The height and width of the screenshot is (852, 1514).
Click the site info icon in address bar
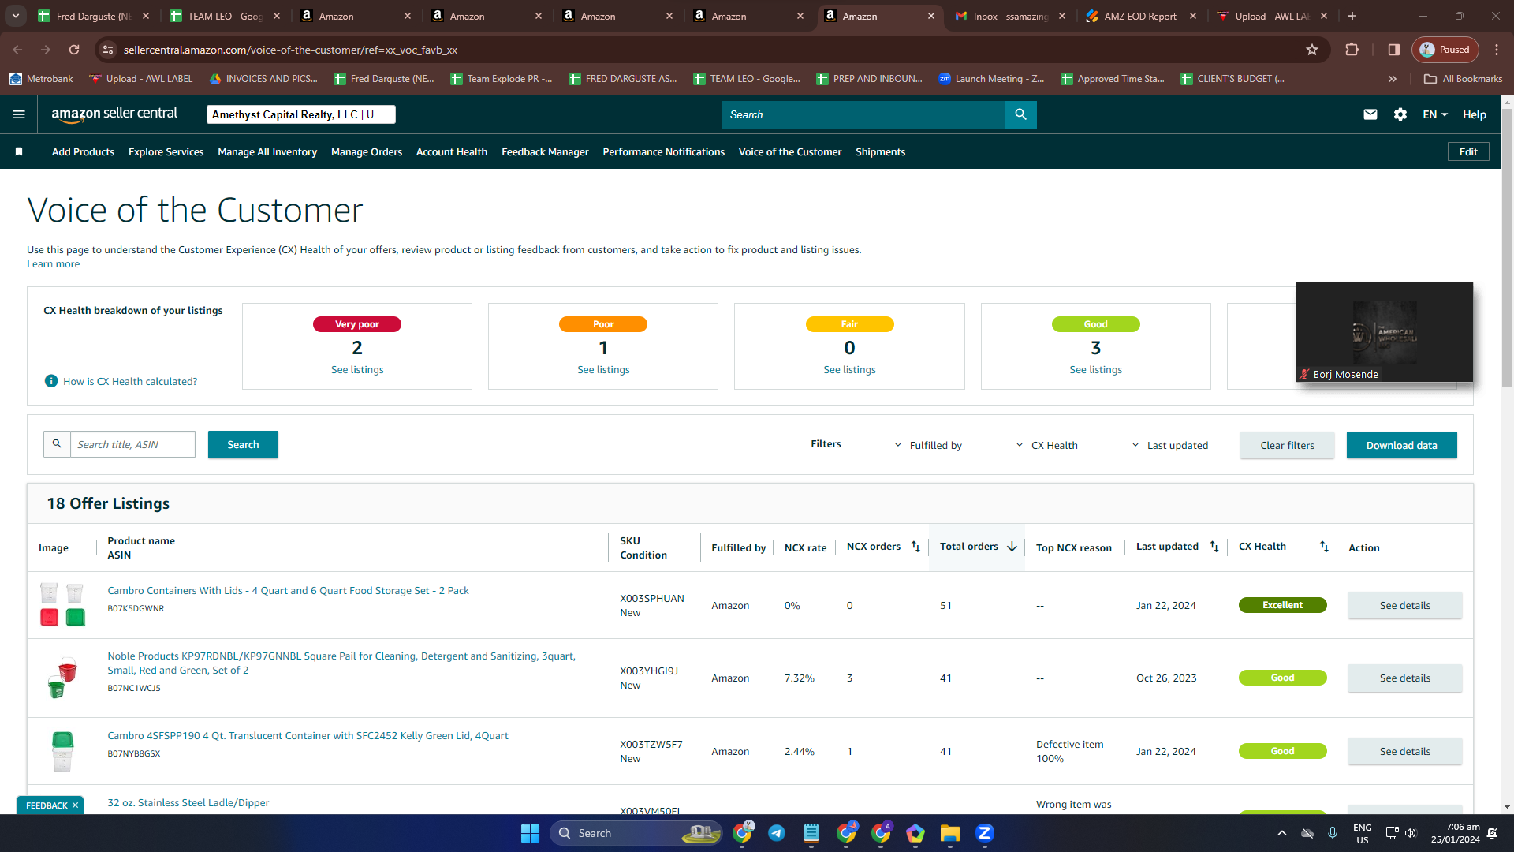coord(108,50)
